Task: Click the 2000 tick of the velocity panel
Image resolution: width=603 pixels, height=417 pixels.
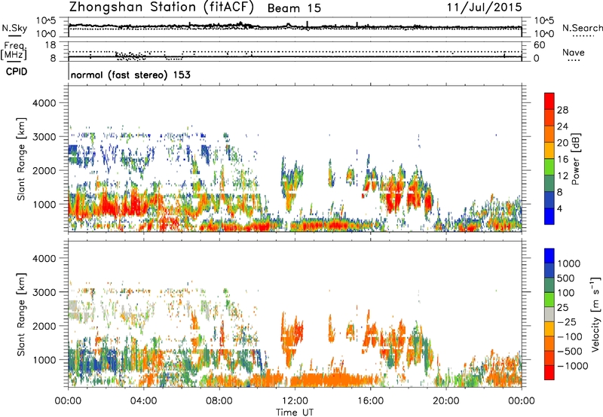Action: click(44, 326)
